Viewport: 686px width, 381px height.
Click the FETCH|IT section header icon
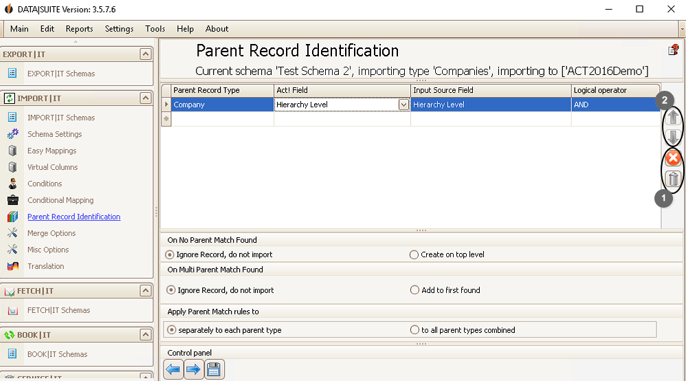9,291
